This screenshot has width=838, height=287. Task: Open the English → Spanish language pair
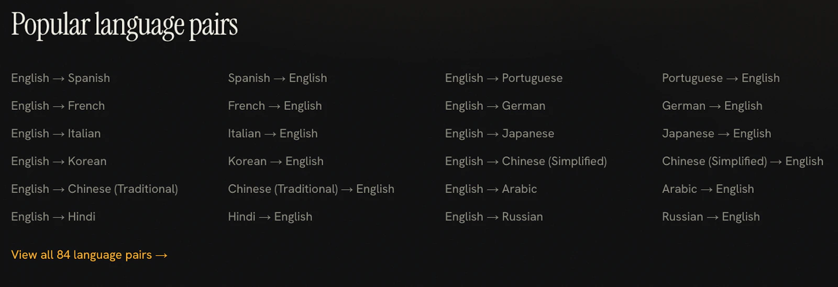coord(61,78)
